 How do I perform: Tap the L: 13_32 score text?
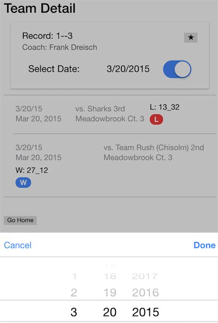pyautogui.click(x=165, y=107)
